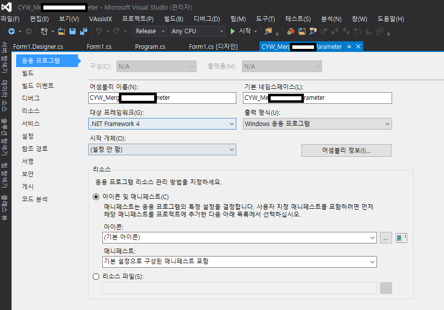Click VAssistX open file in solution icon

[x=301, y=31]
